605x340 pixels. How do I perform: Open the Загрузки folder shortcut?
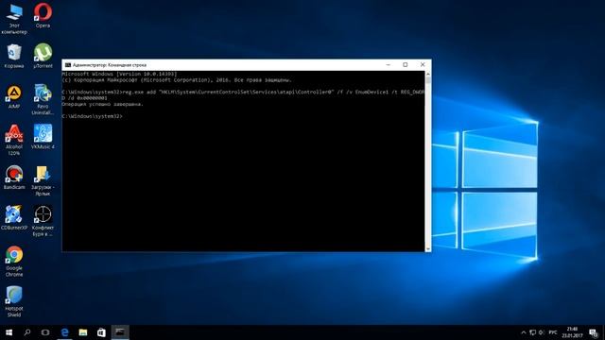pyautogui.click(x=43, y=180)
